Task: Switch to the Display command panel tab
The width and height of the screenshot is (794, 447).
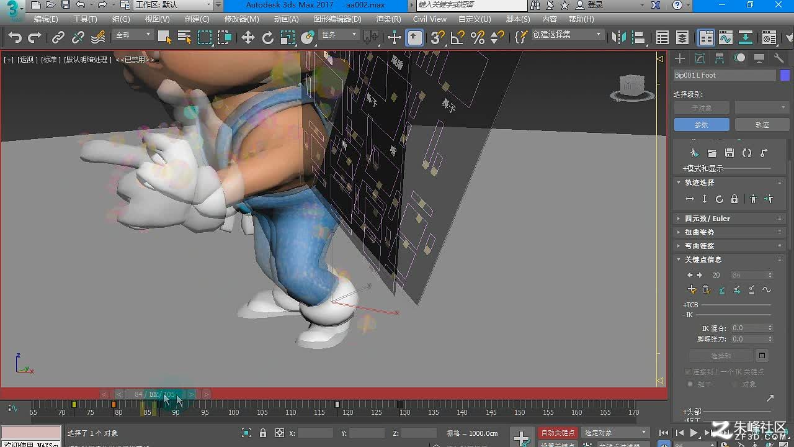Action: pos(759,58)
